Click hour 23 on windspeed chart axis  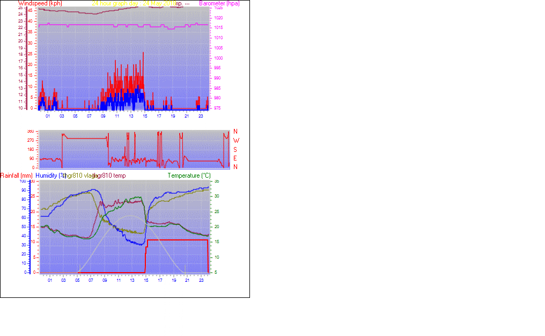[x=201, y=116]
